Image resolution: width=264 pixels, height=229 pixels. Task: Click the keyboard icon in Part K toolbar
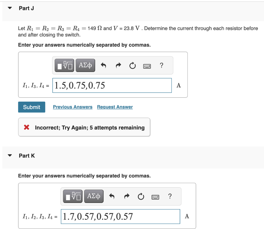[155, 197]
